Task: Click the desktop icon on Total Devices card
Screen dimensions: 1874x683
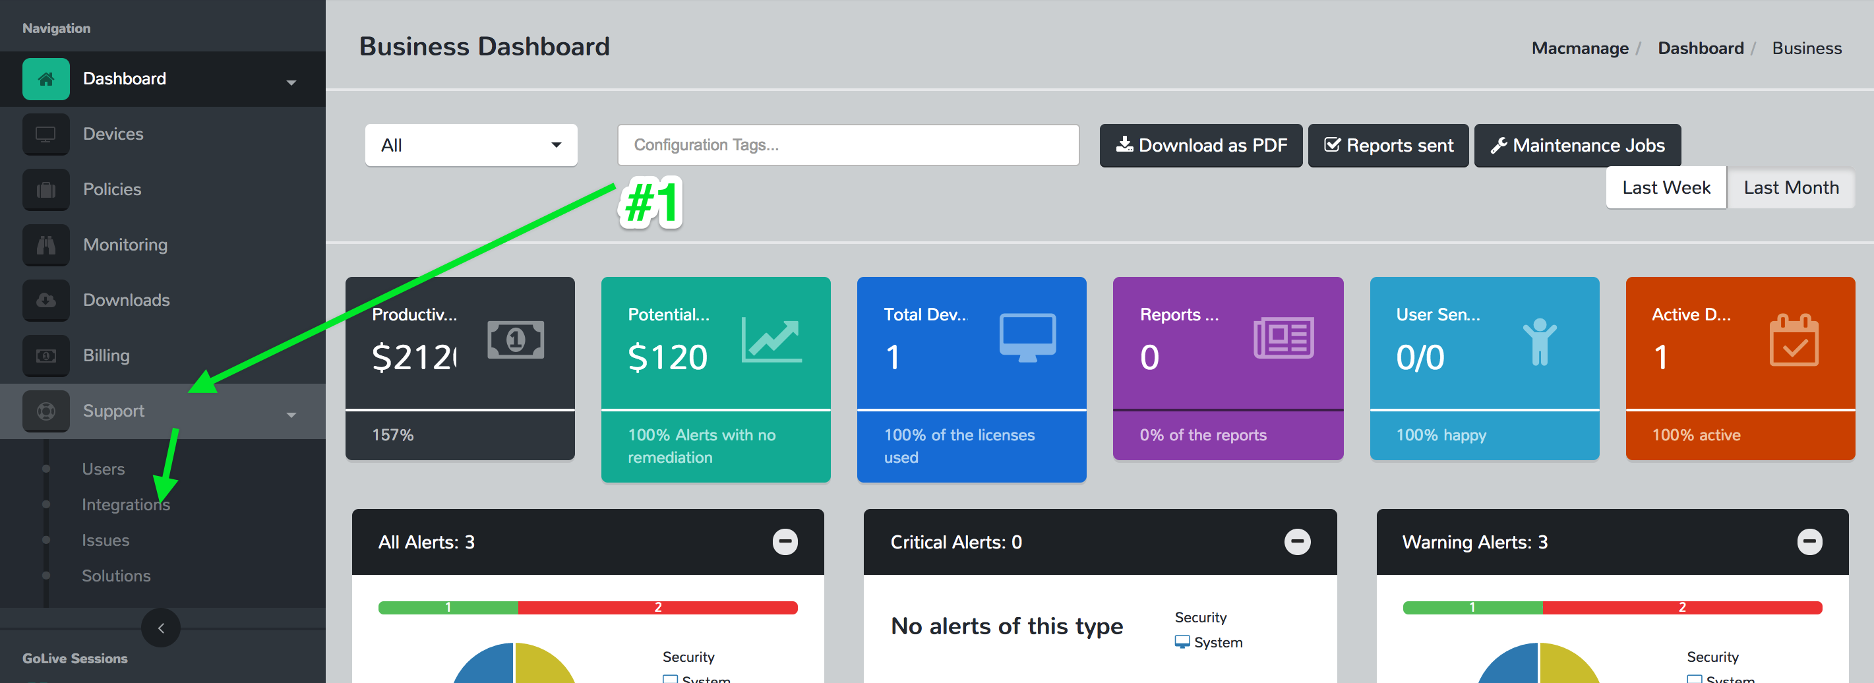Action: (1027, 338)
